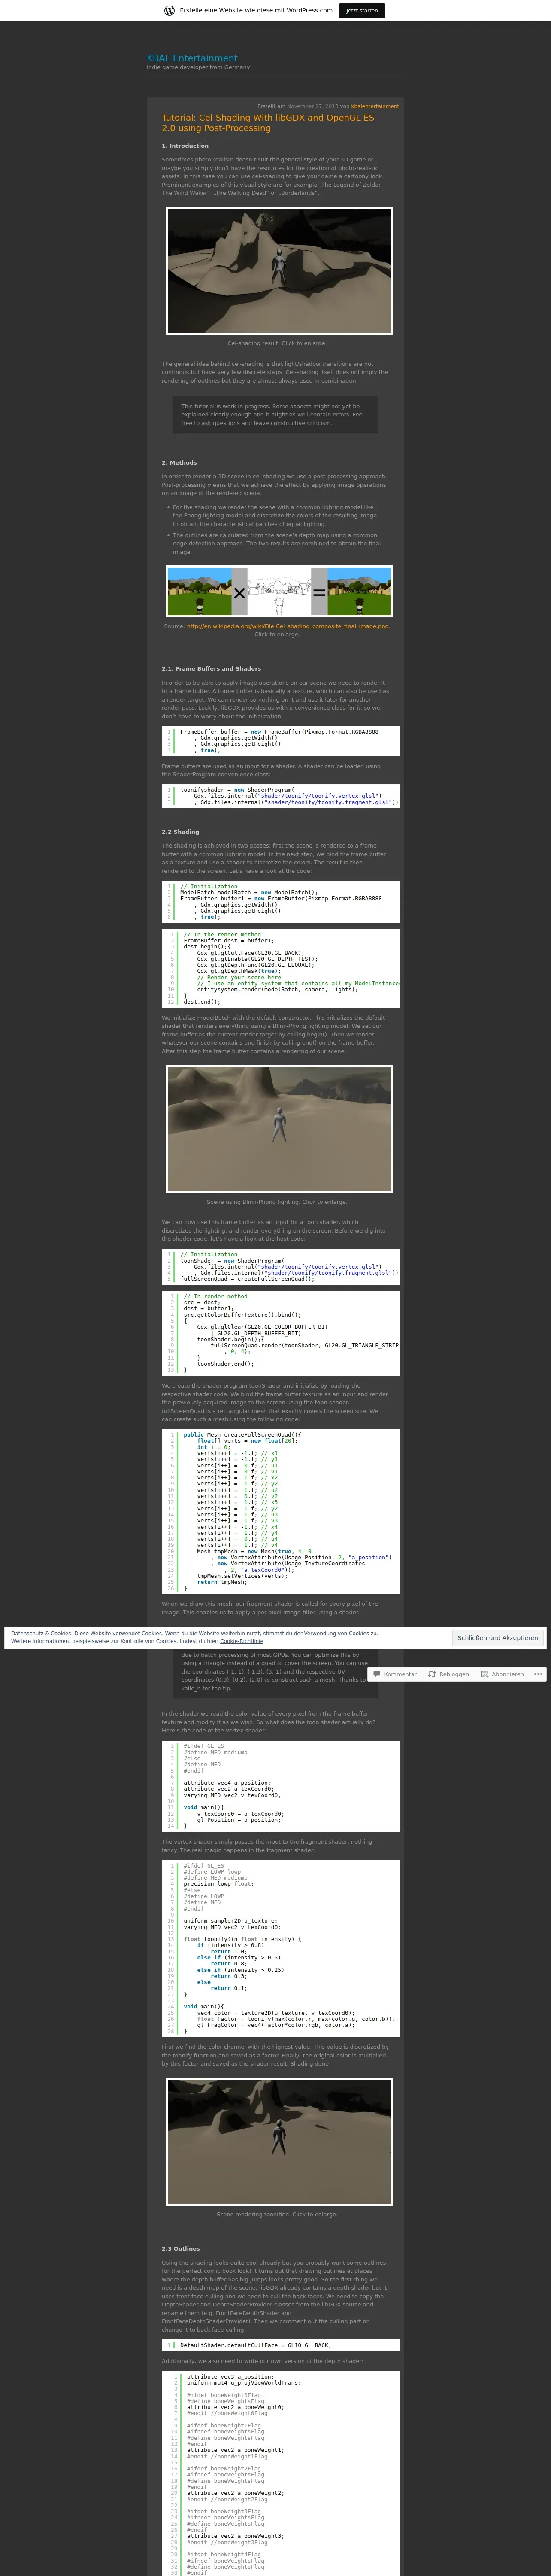
Task: Enlarge the toonified scene rendering image
Action: click(x=279, y=2141)
